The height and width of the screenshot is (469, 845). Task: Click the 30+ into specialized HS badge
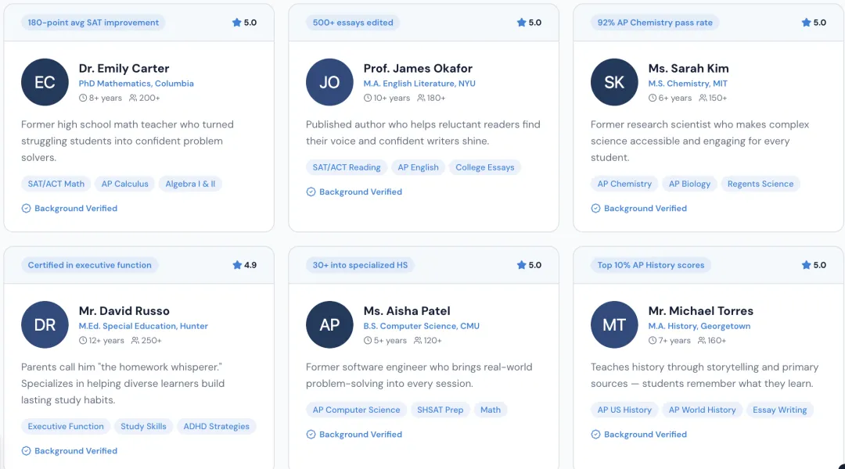[x=360, y=265]
